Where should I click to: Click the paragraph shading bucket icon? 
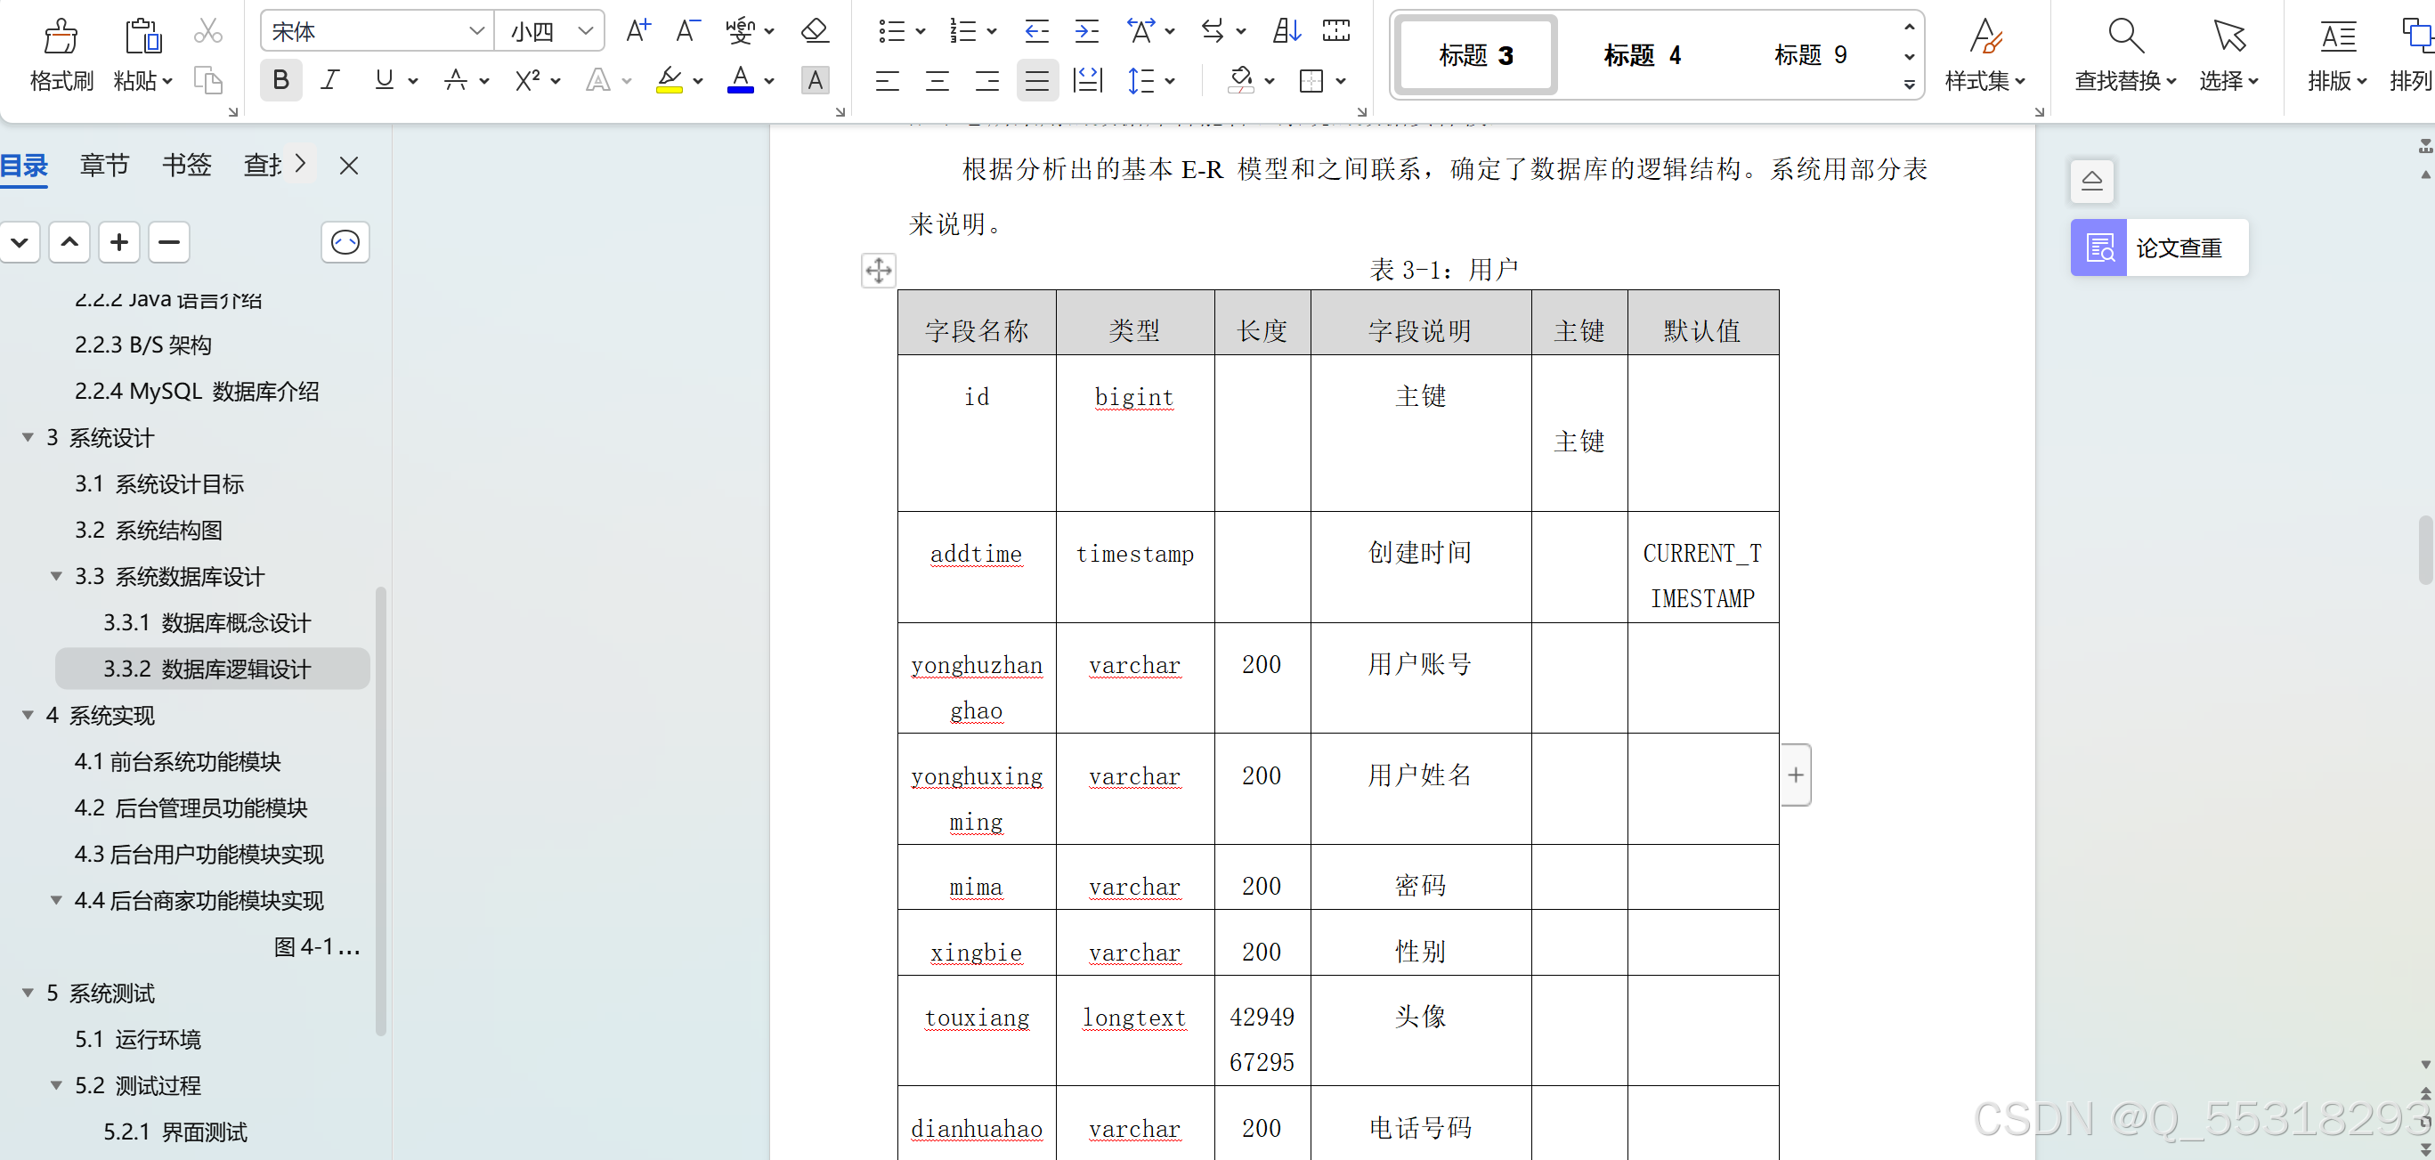[1241, 80]
